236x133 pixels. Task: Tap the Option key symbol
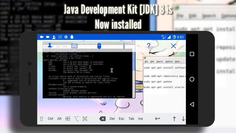[76, 119]
